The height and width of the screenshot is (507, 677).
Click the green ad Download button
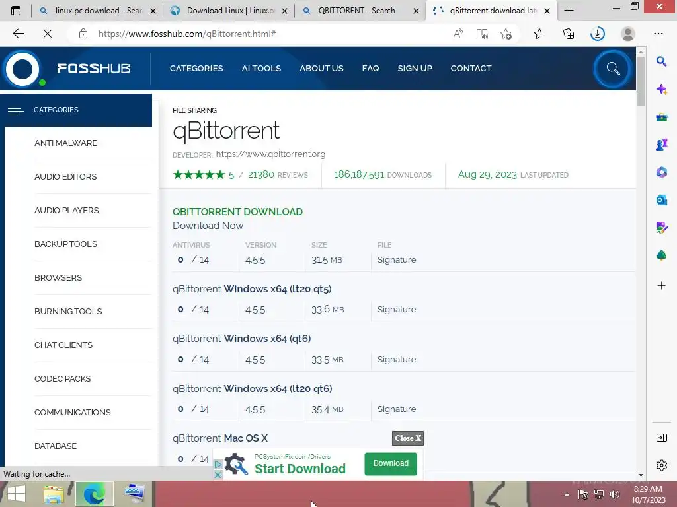pos(391,463)
